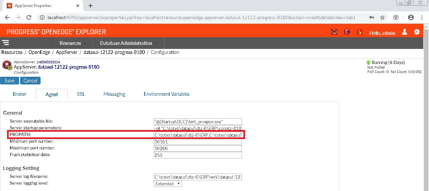429x191 pixels.
Task: Go back with browser back arrow
Action: (x=7, y=17)
